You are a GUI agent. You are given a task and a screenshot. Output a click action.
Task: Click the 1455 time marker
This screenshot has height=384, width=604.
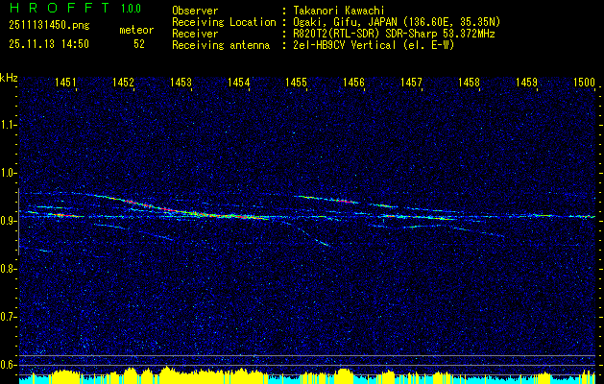click(296, 82)
